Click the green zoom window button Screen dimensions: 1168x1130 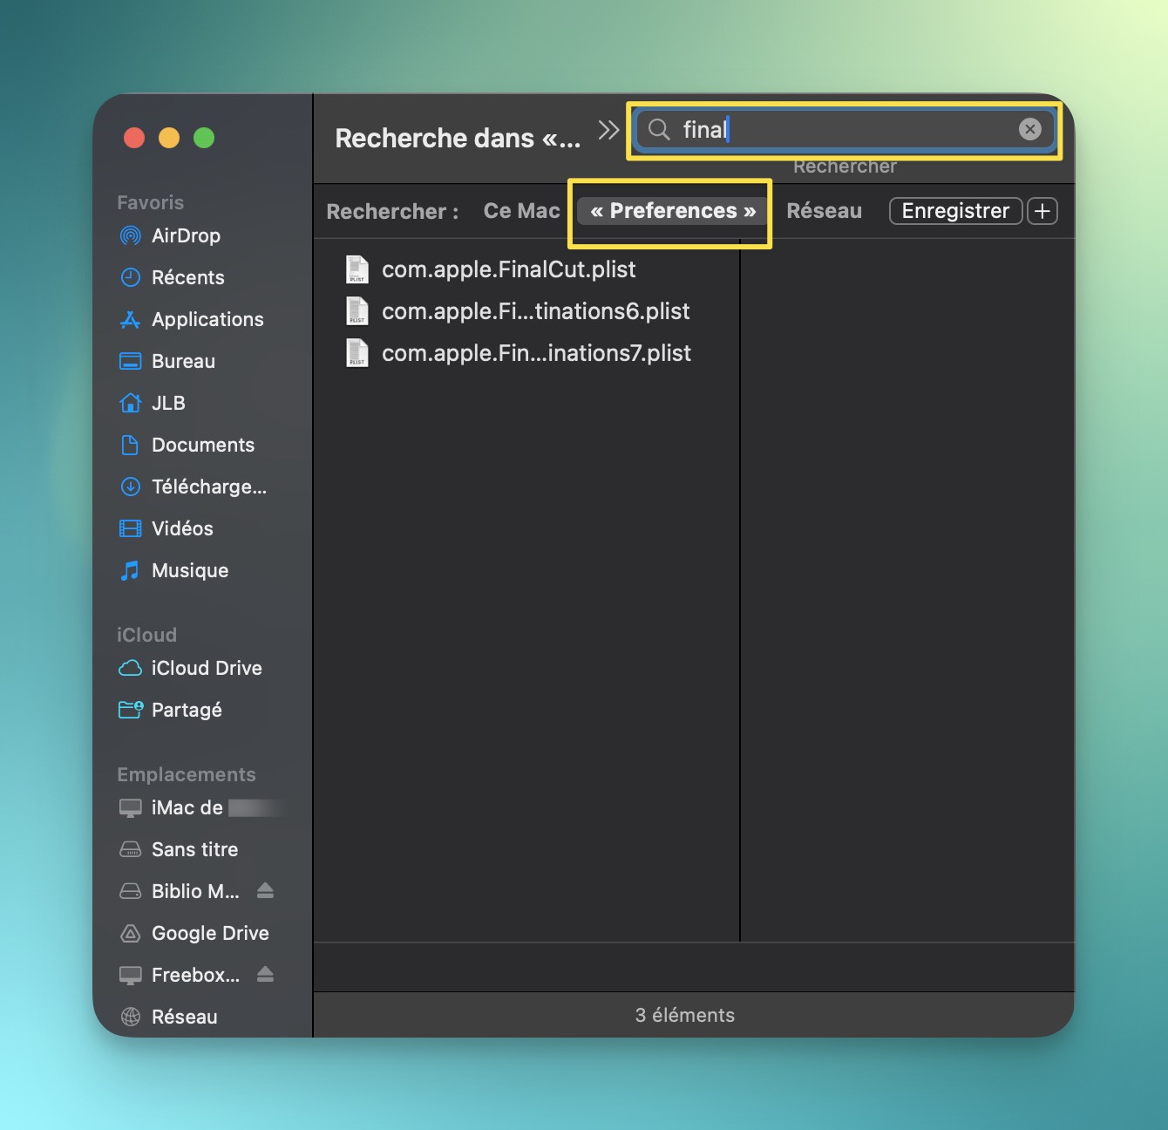click(204, 138)
